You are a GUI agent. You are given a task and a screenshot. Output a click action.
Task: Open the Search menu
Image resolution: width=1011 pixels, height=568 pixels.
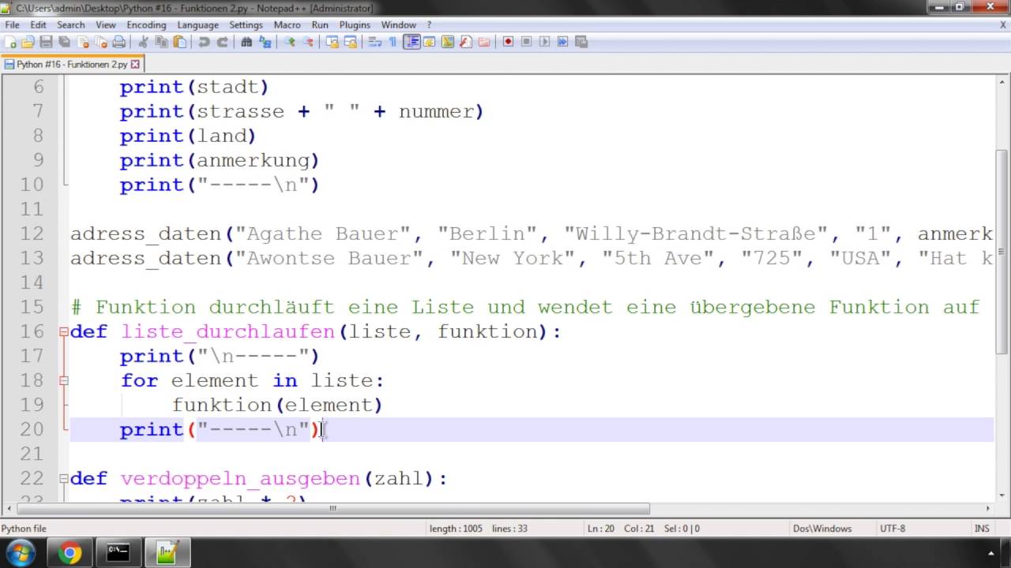click(70, 24)
